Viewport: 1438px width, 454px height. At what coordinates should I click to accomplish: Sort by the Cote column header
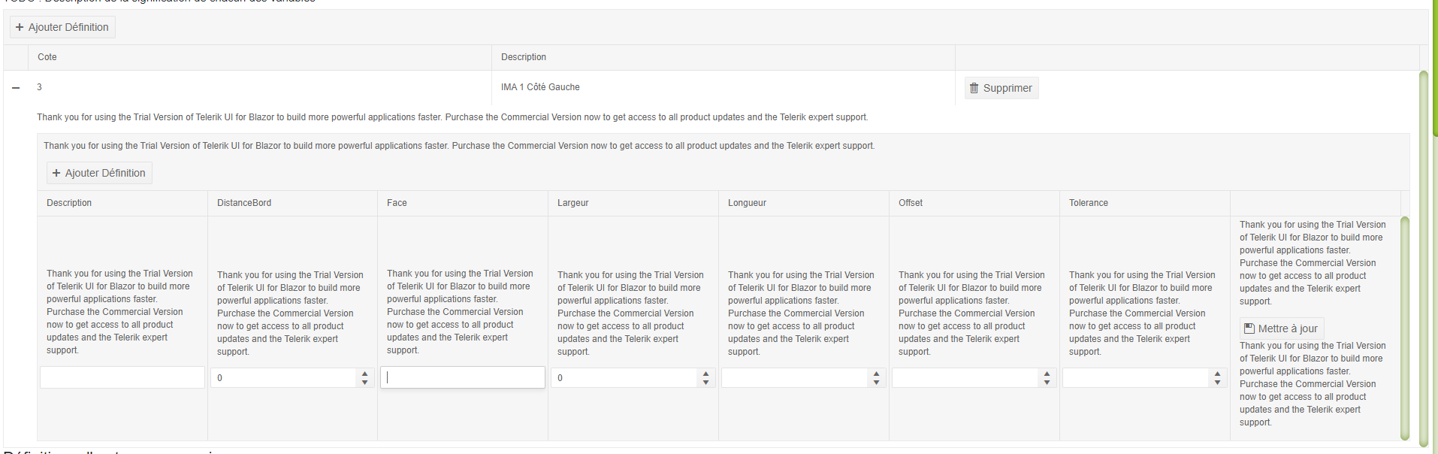(x=47, y=57)
